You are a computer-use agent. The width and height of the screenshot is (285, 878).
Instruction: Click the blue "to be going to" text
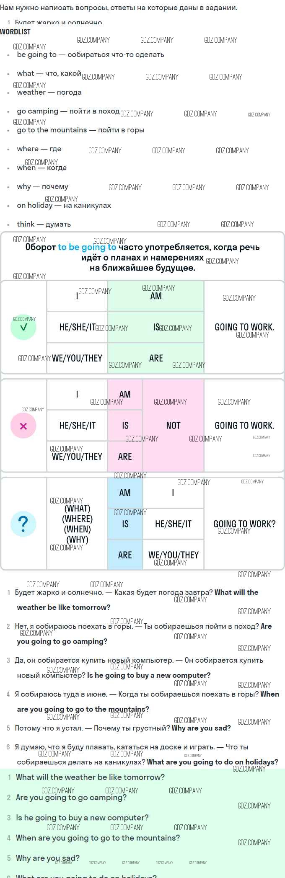pos(87,247)
